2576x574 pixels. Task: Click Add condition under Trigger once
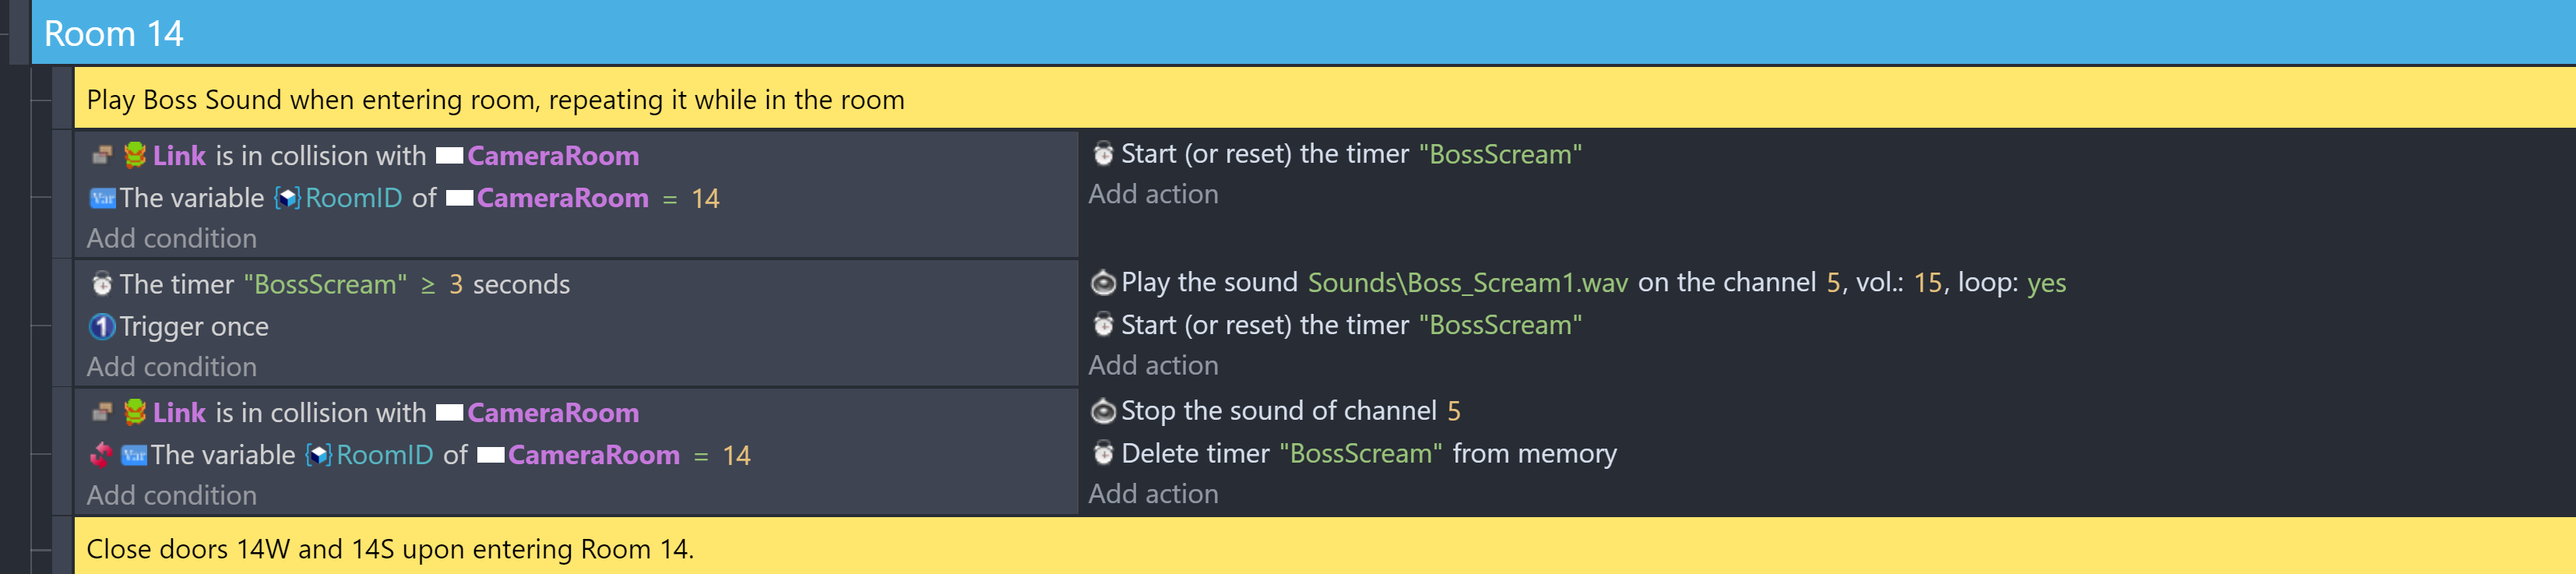click(x=171, y=367)
